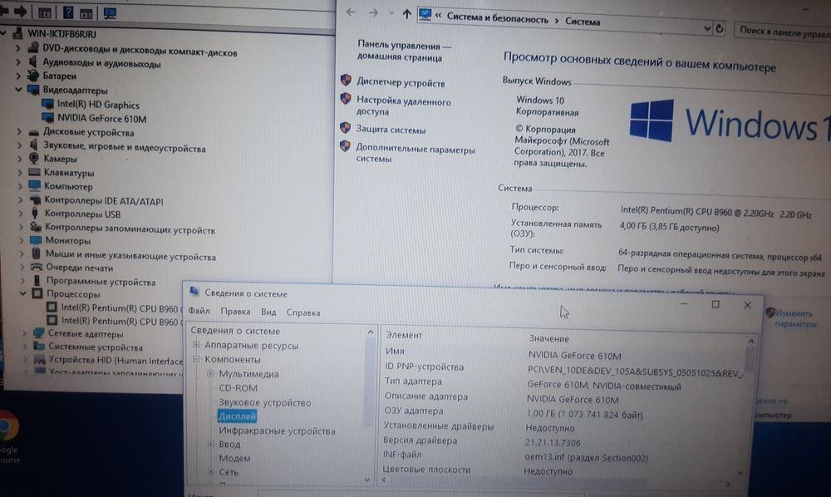The image size is (831, 497).
Task: Select Модем in the components tree
Action: tap(234, 458)
